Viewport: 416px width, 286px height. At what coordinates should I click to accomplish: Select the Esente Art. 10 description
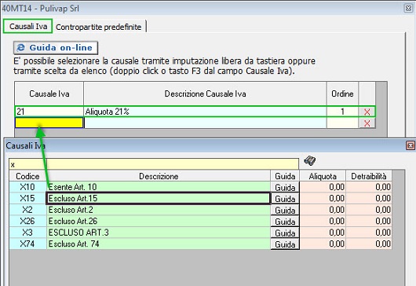tap(159, 187)
